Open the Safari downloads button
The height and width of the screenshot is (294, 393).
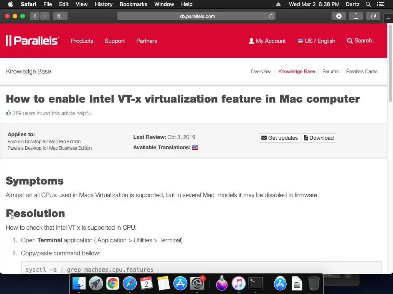(339, 16)
